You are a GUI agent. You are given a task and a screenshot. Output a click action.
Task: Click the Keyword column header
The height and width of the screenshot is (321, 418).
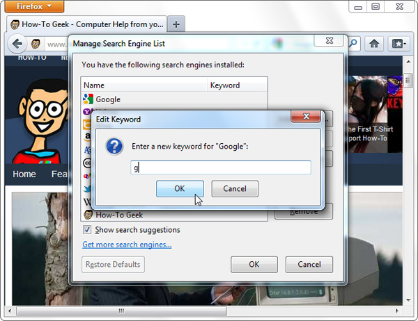(238, 85)
